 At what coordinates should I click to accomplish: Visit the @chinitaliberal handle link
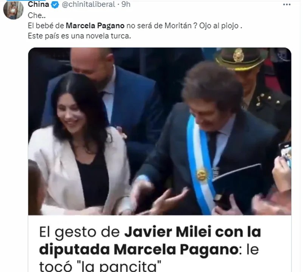click(x=88, y=4)
